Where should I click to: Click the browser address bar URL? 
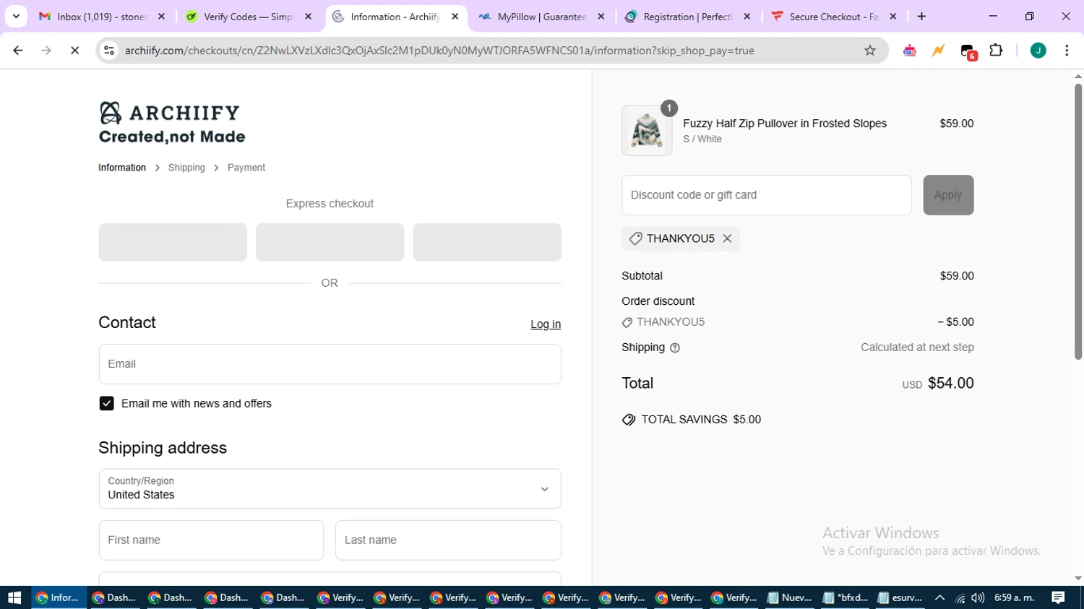coord(439,51)
